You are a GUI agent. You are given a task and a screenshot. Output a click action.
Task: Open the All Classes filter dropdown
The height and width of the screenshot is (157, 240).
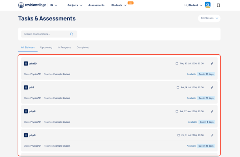coord(209,18)
